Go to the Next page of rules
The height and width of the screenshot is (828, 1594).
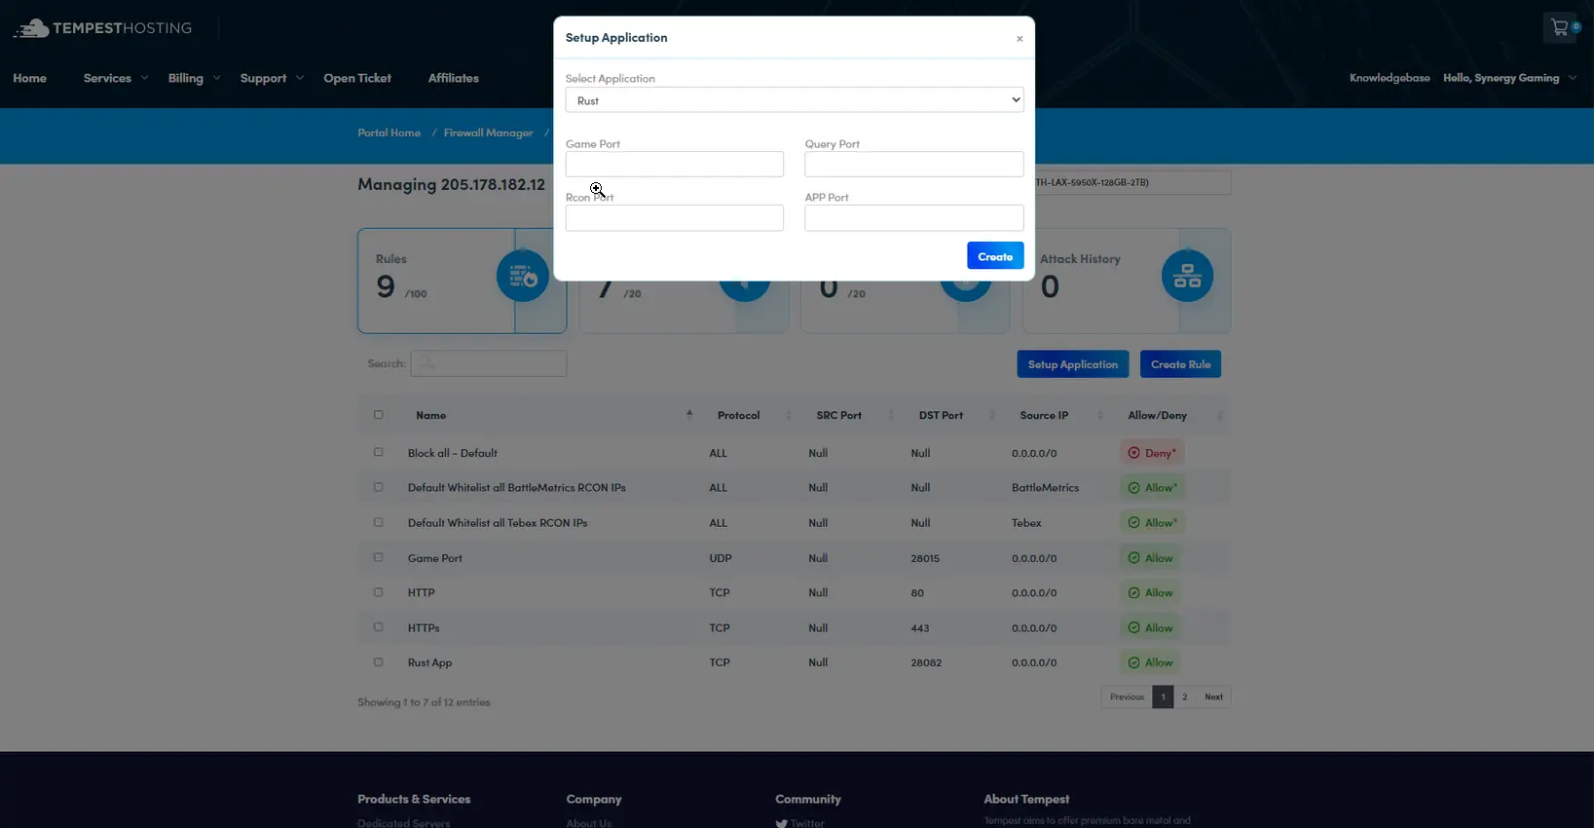[x=1213, y=696]
